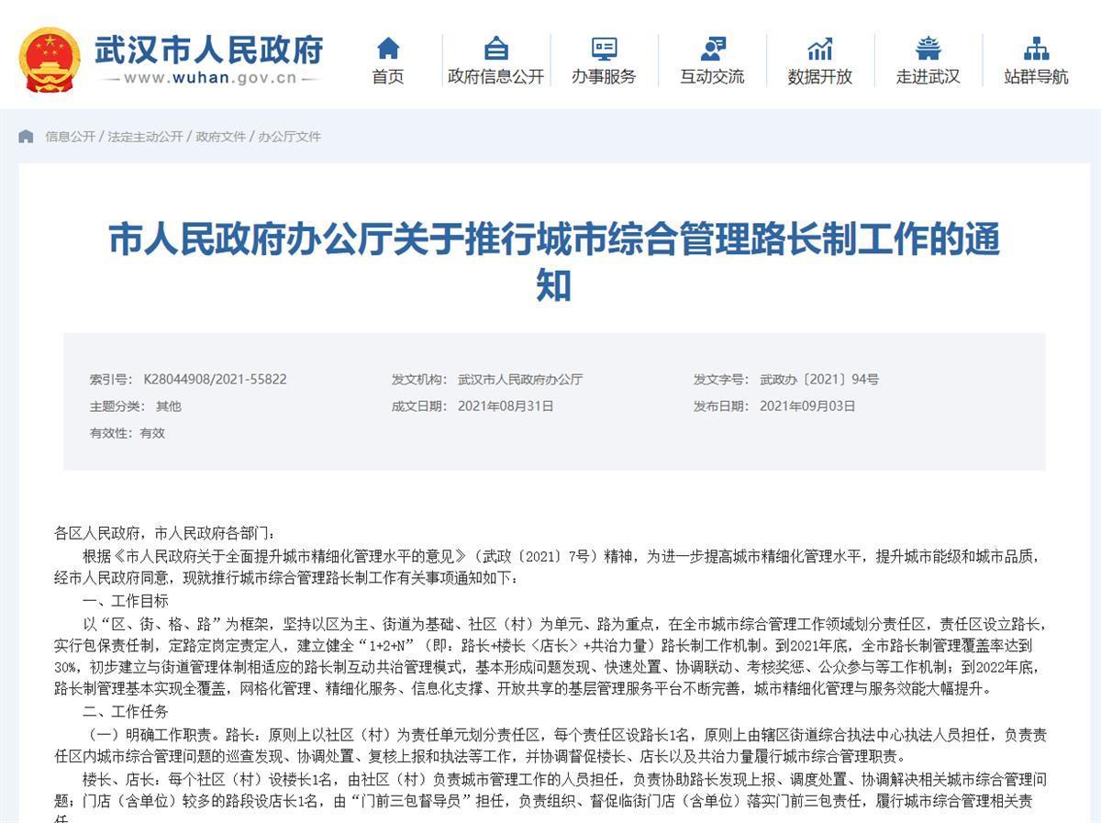Open the 首页 menu item
Image resolution: width=1101 pixels, height=823 pixels.
pyautogui.click(x=388, y=77)
